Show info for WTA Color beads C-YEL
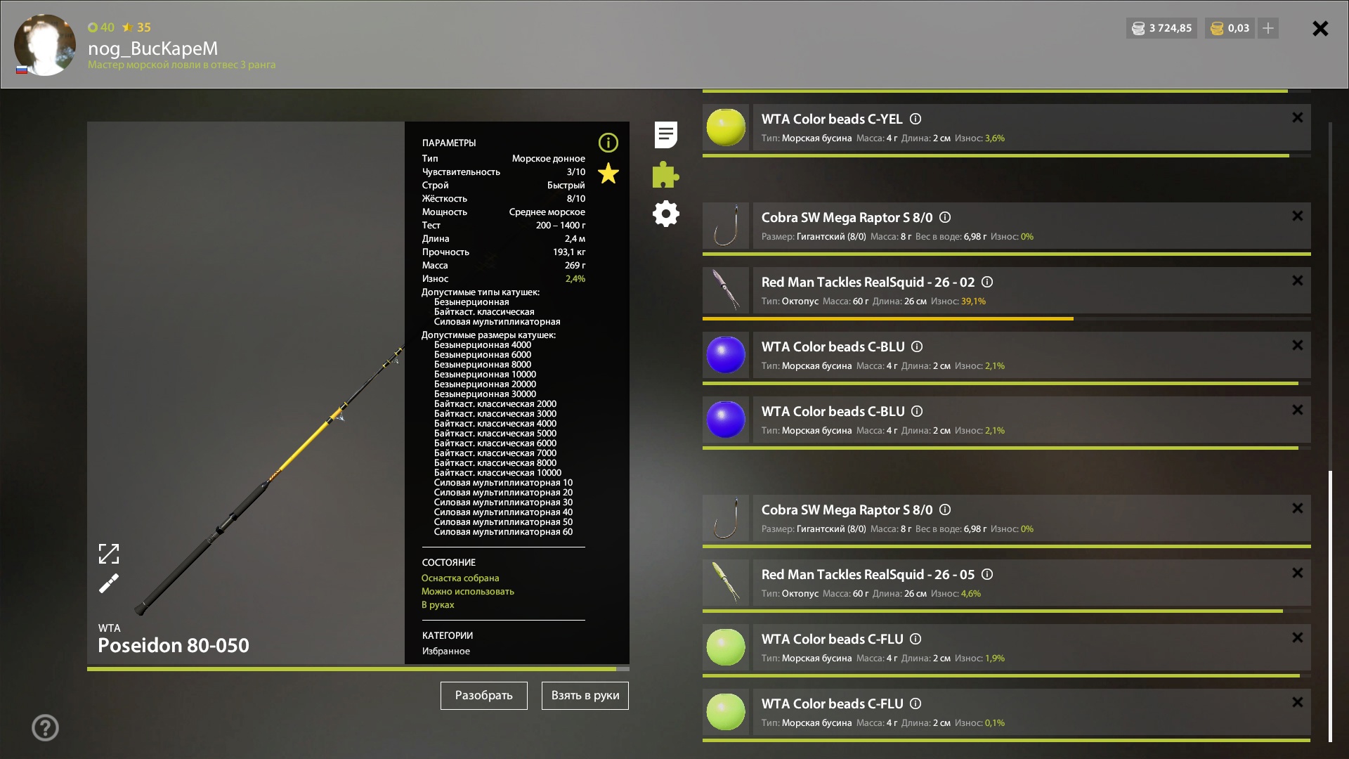 [x=915, y=119]
